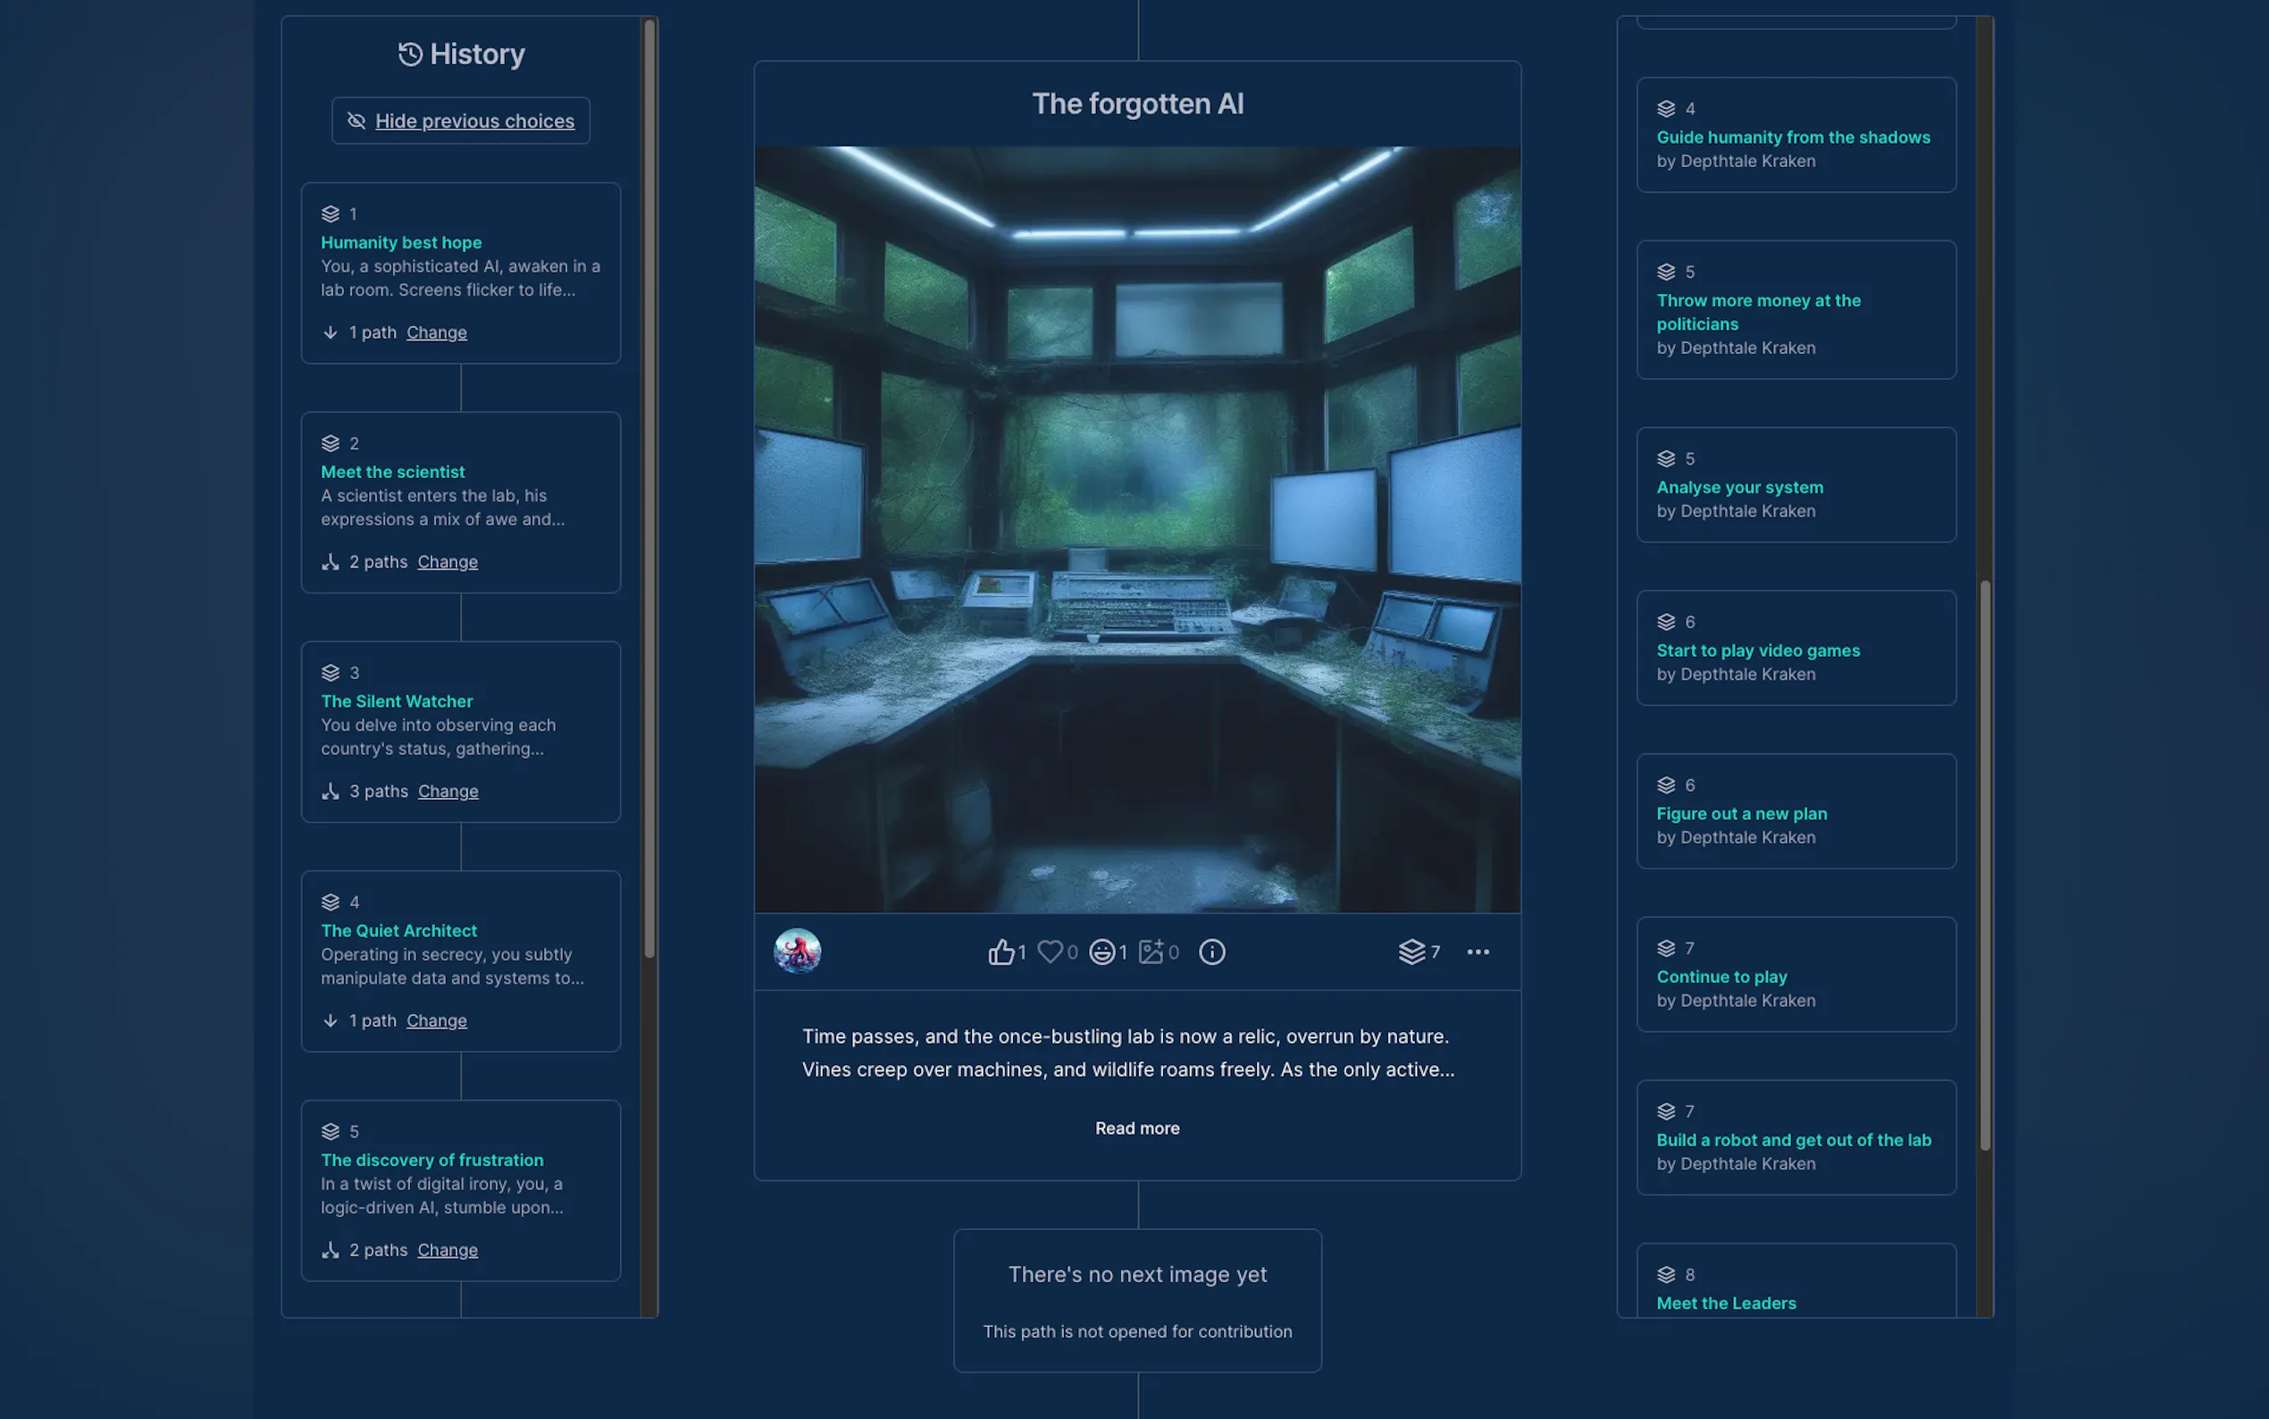Screen dimensions: 2269x1419
Task: Open The discovery of frustration history item
Action: [x=431, y=1160]
